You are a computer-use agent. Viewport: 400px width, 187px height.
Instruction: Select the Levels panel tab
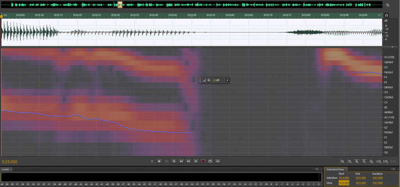(5, 169)
